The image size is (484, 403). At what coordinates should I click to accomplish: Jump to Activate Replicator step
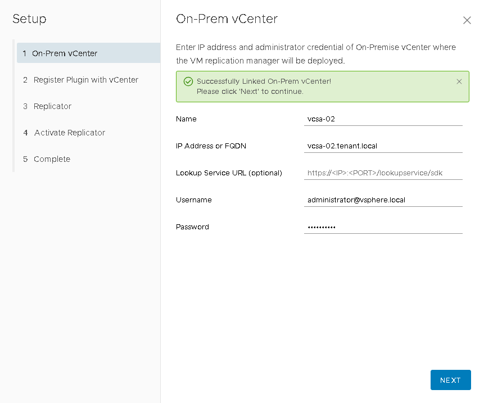click(69, 133)
